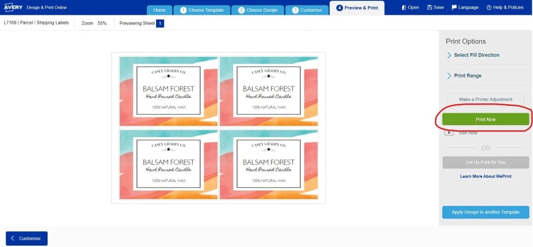533x247 pixels.
Task: Click the Avery logo
Action: point(13,7)
